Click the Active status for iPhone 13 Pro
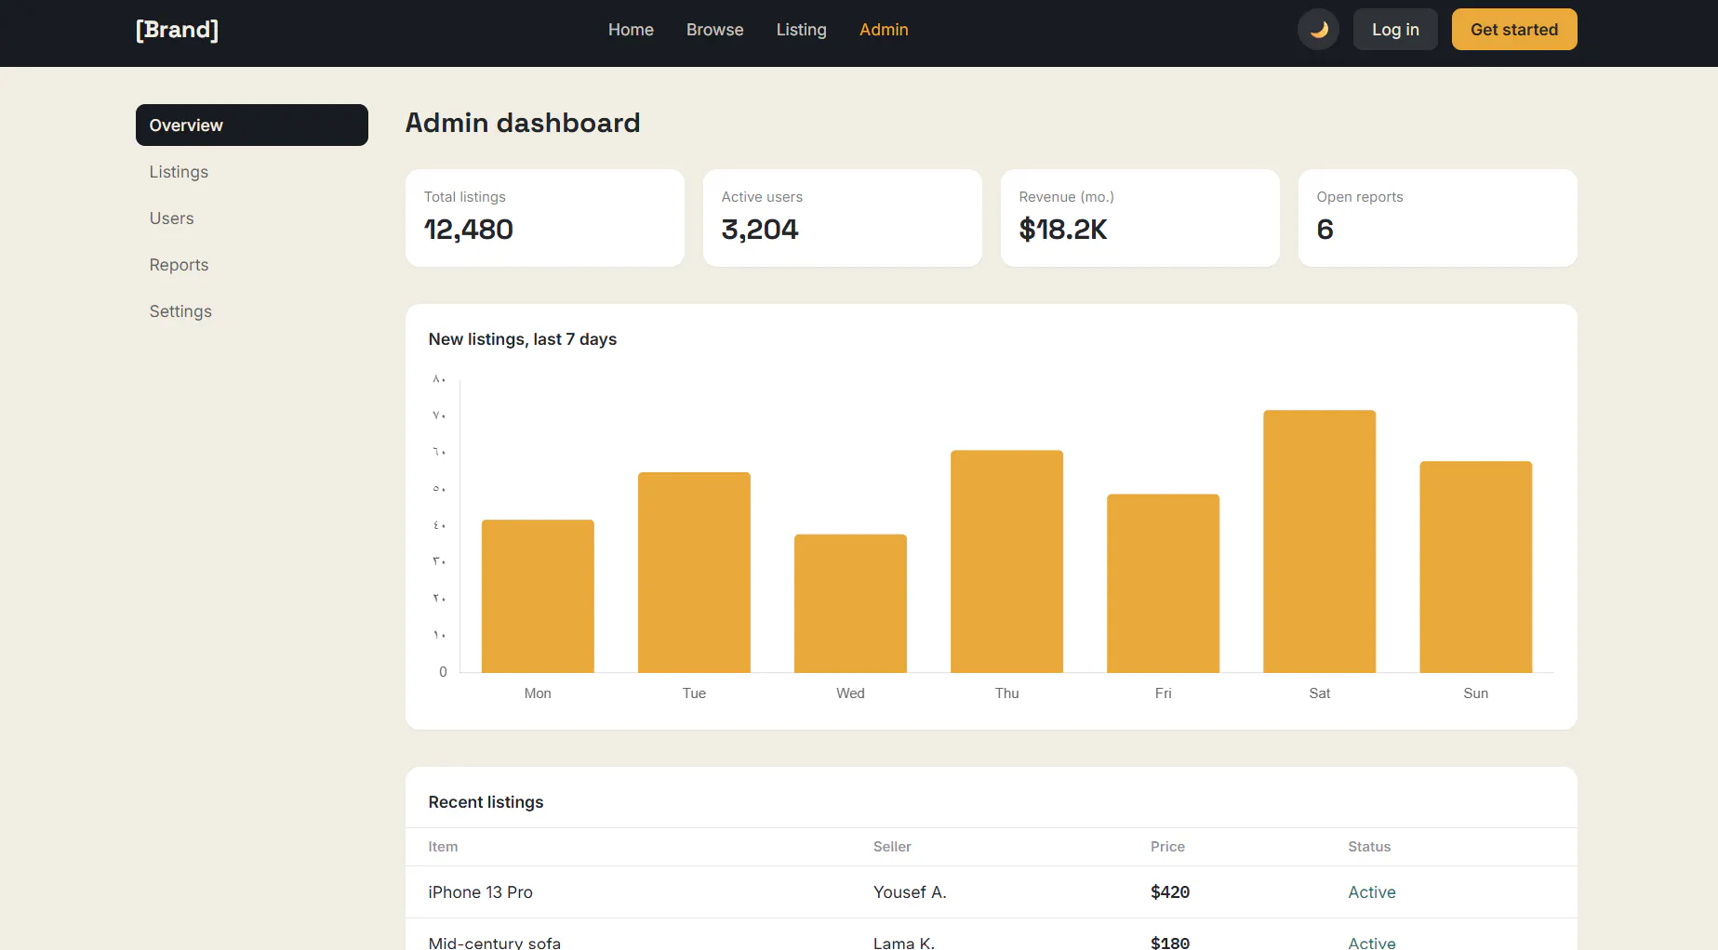 (x=1372, y=892)
